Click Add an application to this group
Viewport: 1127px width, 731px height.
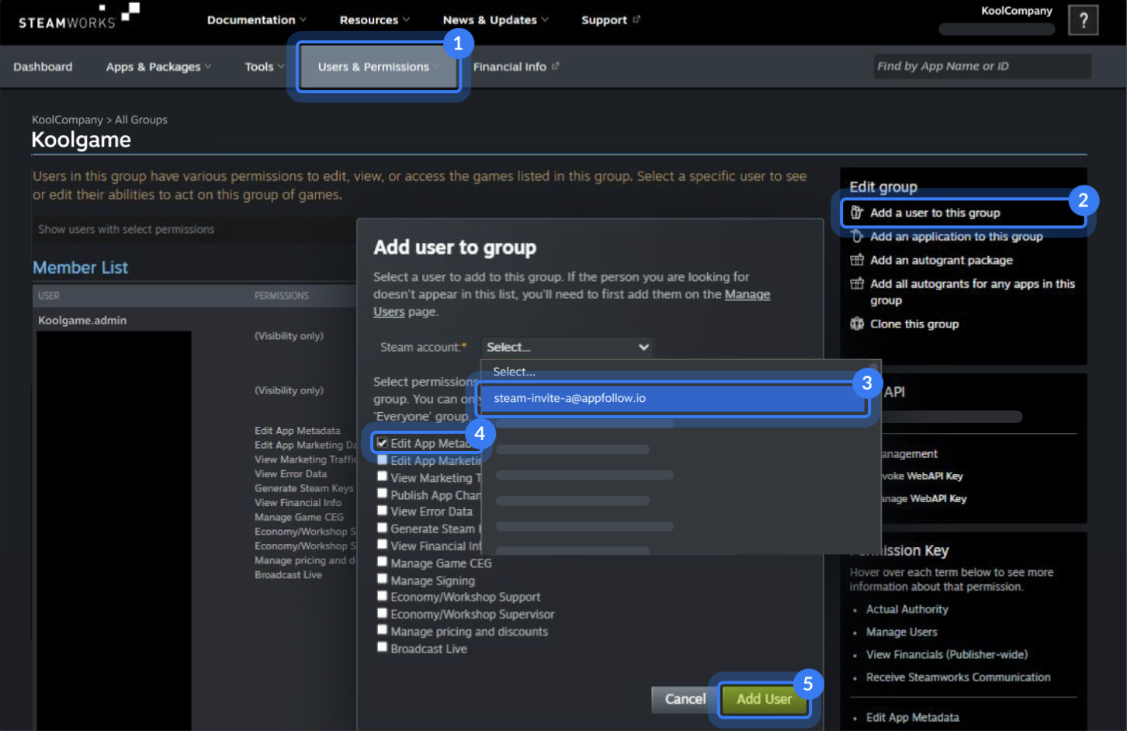pos(956,236)
